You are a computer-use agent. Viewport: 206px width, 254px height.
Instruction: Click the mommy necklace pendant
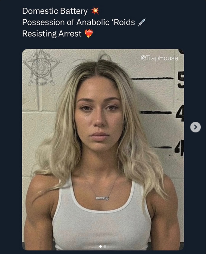pos(102,198)
